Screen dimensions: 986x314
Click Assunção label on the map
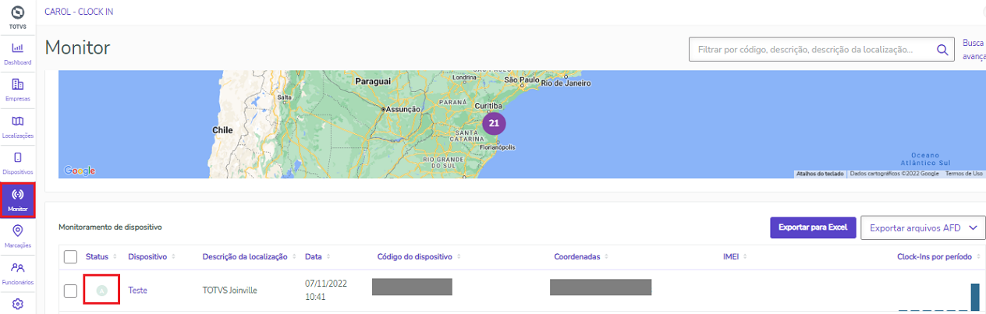pyautogui.click(x=405, y=110)
